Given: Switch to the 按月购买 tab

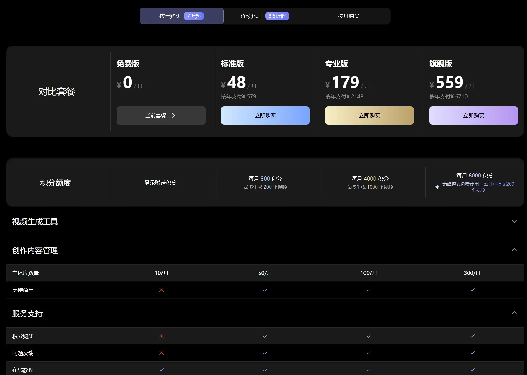Looking at the screenshot, I should 349,16.
